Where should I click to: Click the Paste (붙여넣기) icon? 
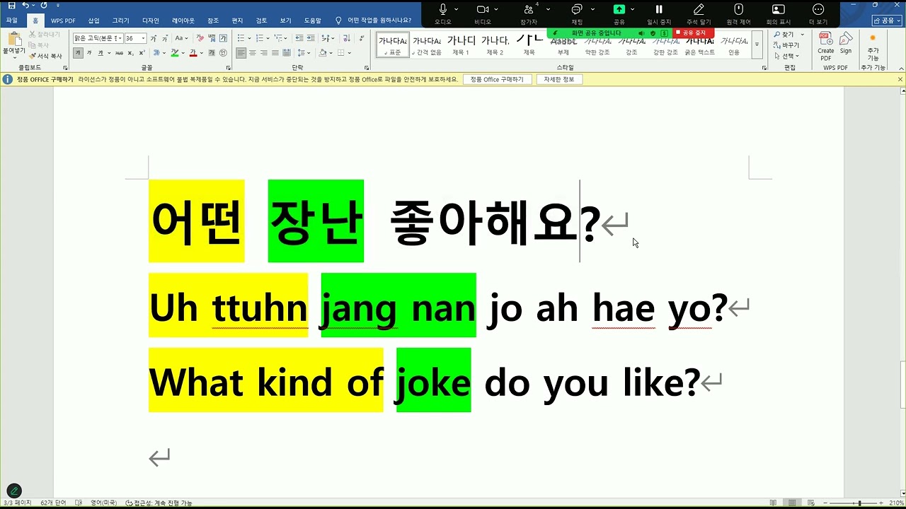(x=14, y=41)
